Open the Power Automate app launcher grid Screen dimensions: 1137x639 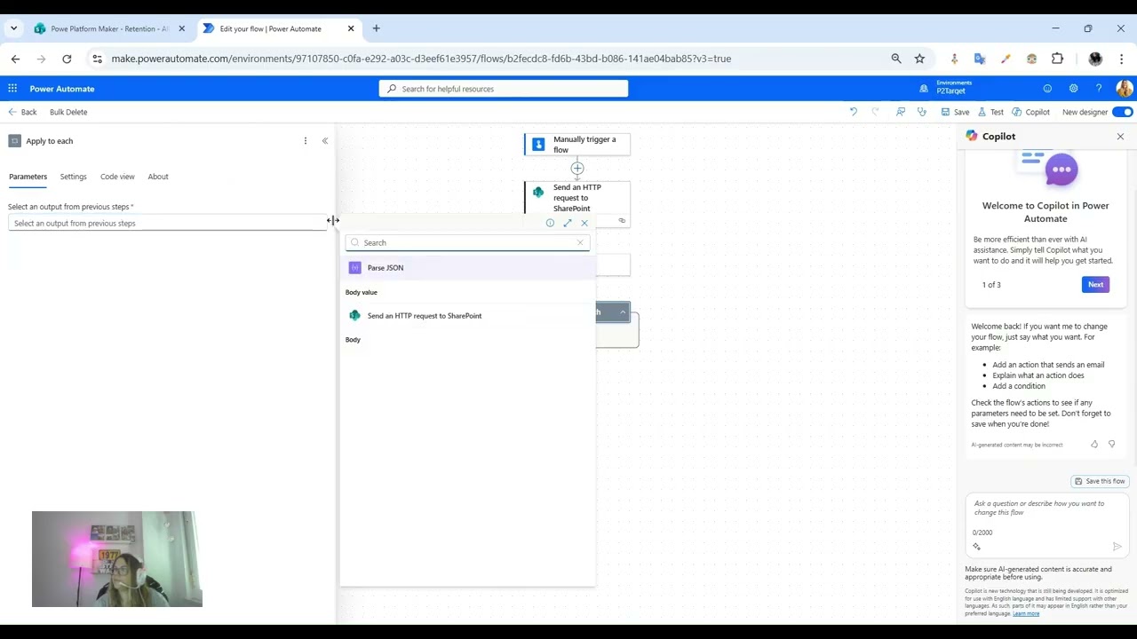[x=12, y=89]
